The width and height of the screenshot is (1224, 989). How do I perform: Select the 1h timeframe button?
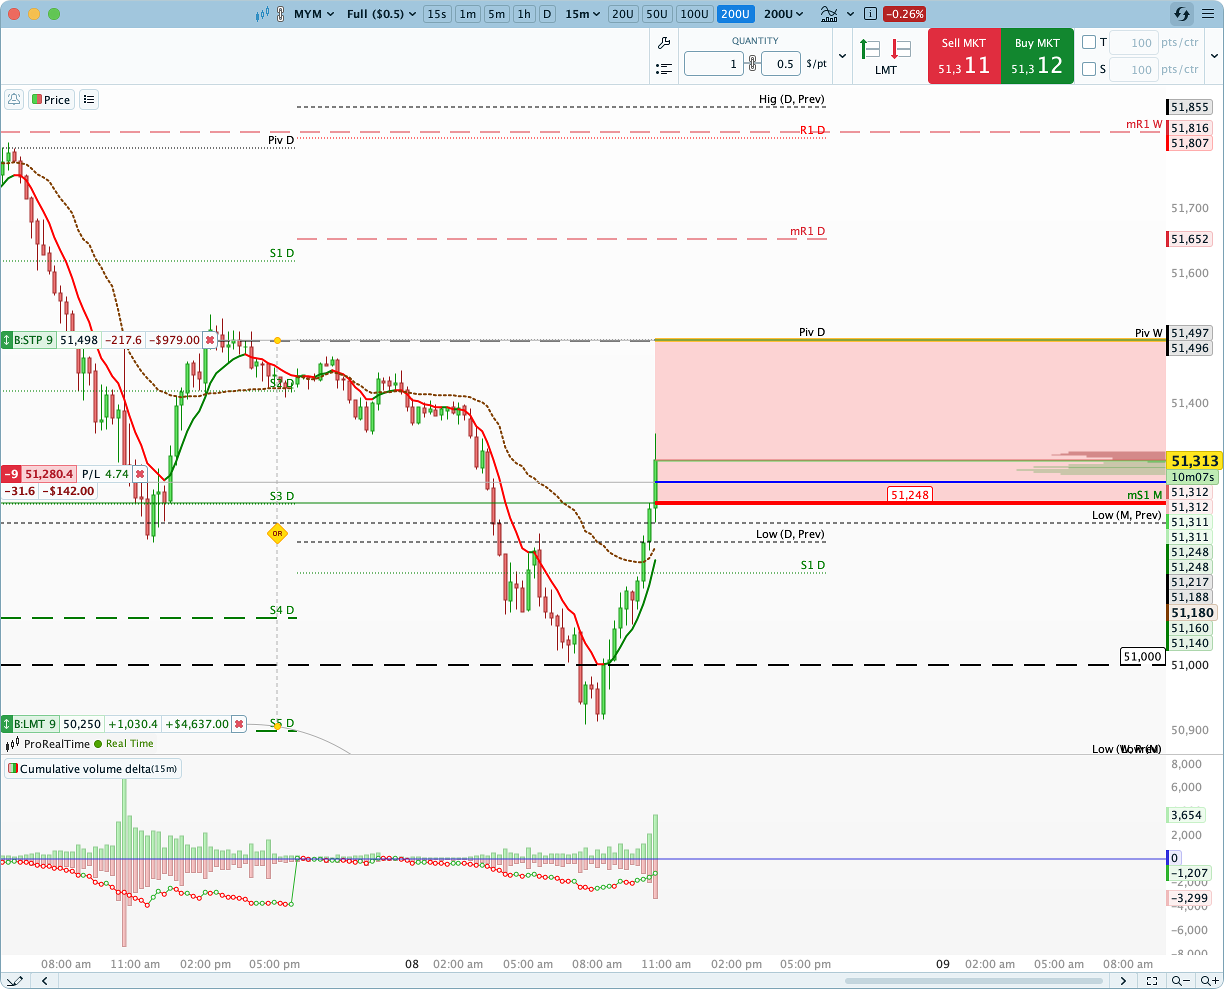[524, 14]
